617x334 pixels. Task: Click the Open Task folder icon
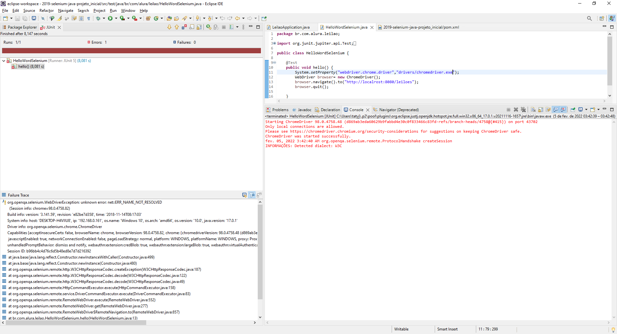(x=176, y=18)
